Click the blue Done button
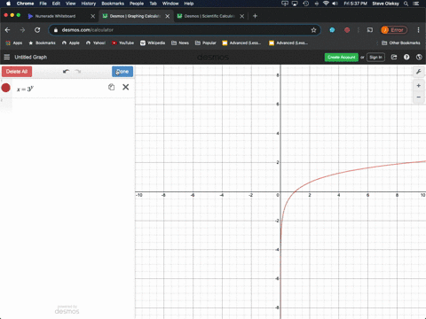This screenshot has width=426, height=319. tap(122, 72)
